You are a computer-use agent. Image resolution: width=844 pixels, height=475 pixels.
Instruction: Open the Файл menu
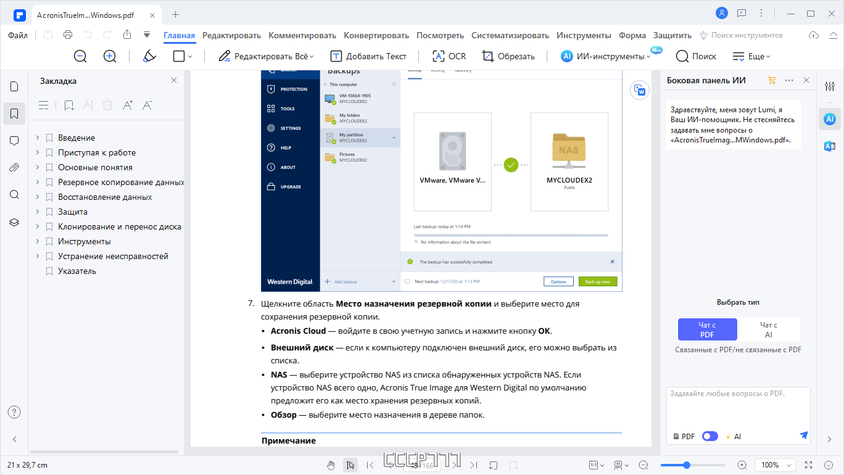(x=18, y=35)
